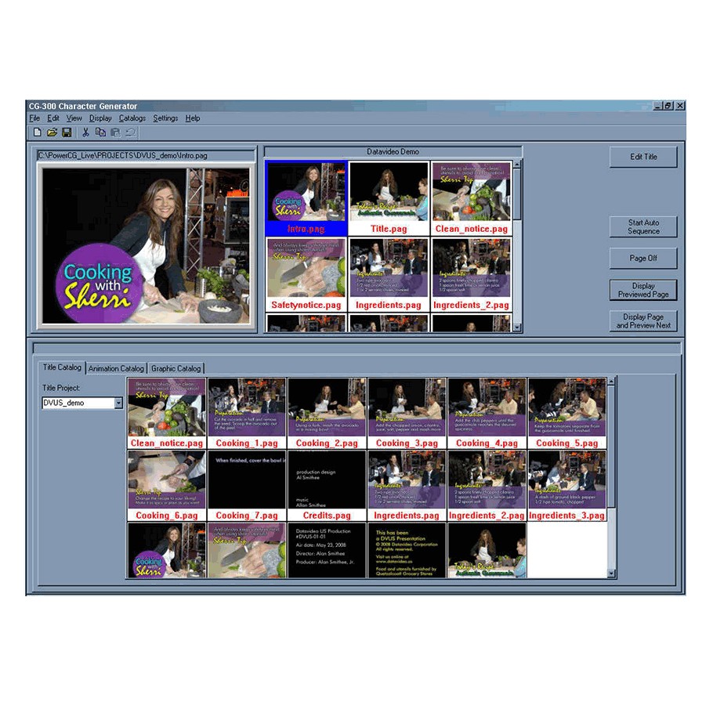Image resolution: width=713 pixels, height=713 pixels.
Task: Click the Undo arrow icon
Action: tap(131, 132)
